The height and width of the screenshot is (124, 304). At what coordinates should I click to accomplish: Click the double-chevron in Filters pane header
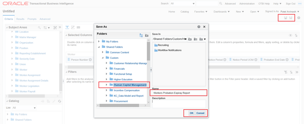tap(297, 72)
